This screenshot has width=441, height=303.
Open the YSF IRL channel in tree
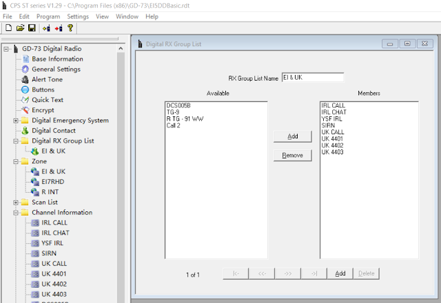tap(52, 243)
